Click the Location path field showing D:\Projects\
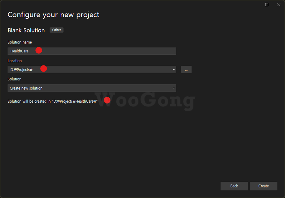The image size is (285, 198). 89,70
